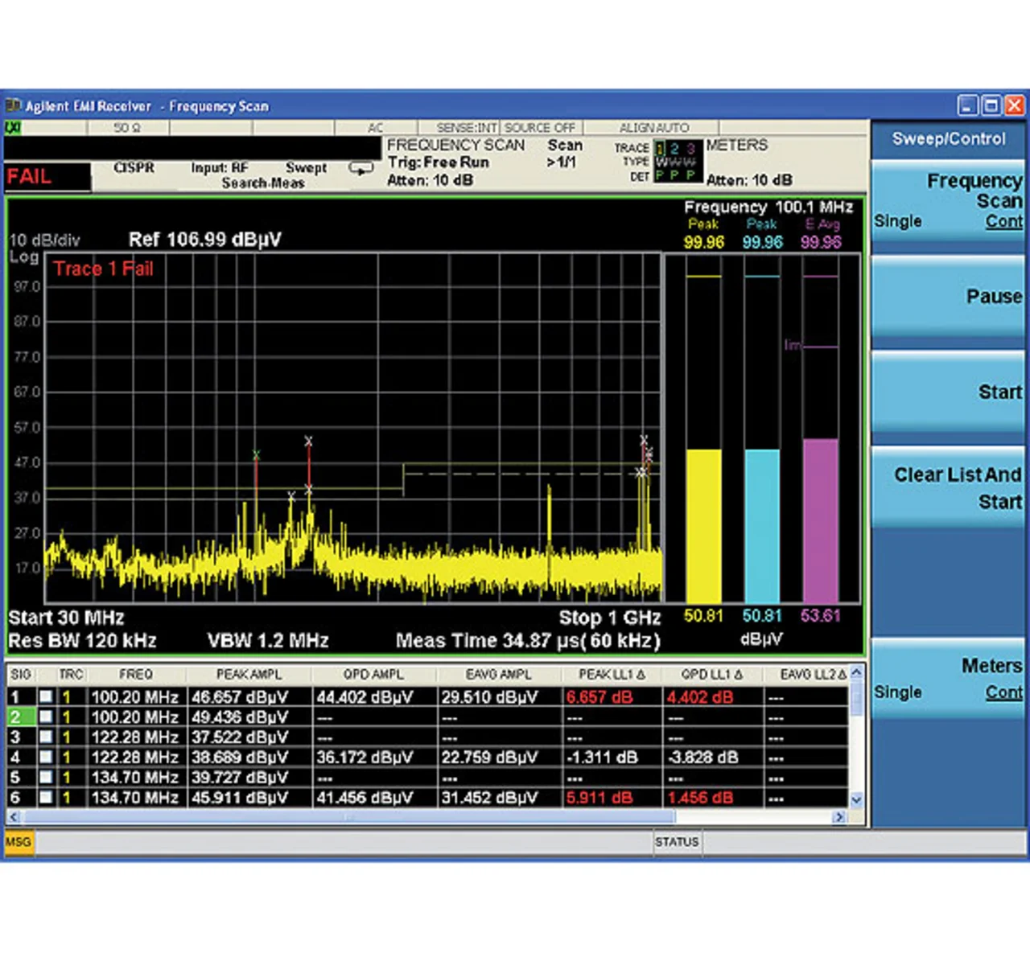Click the magenta E Avg meter bar

pos(821,520)
